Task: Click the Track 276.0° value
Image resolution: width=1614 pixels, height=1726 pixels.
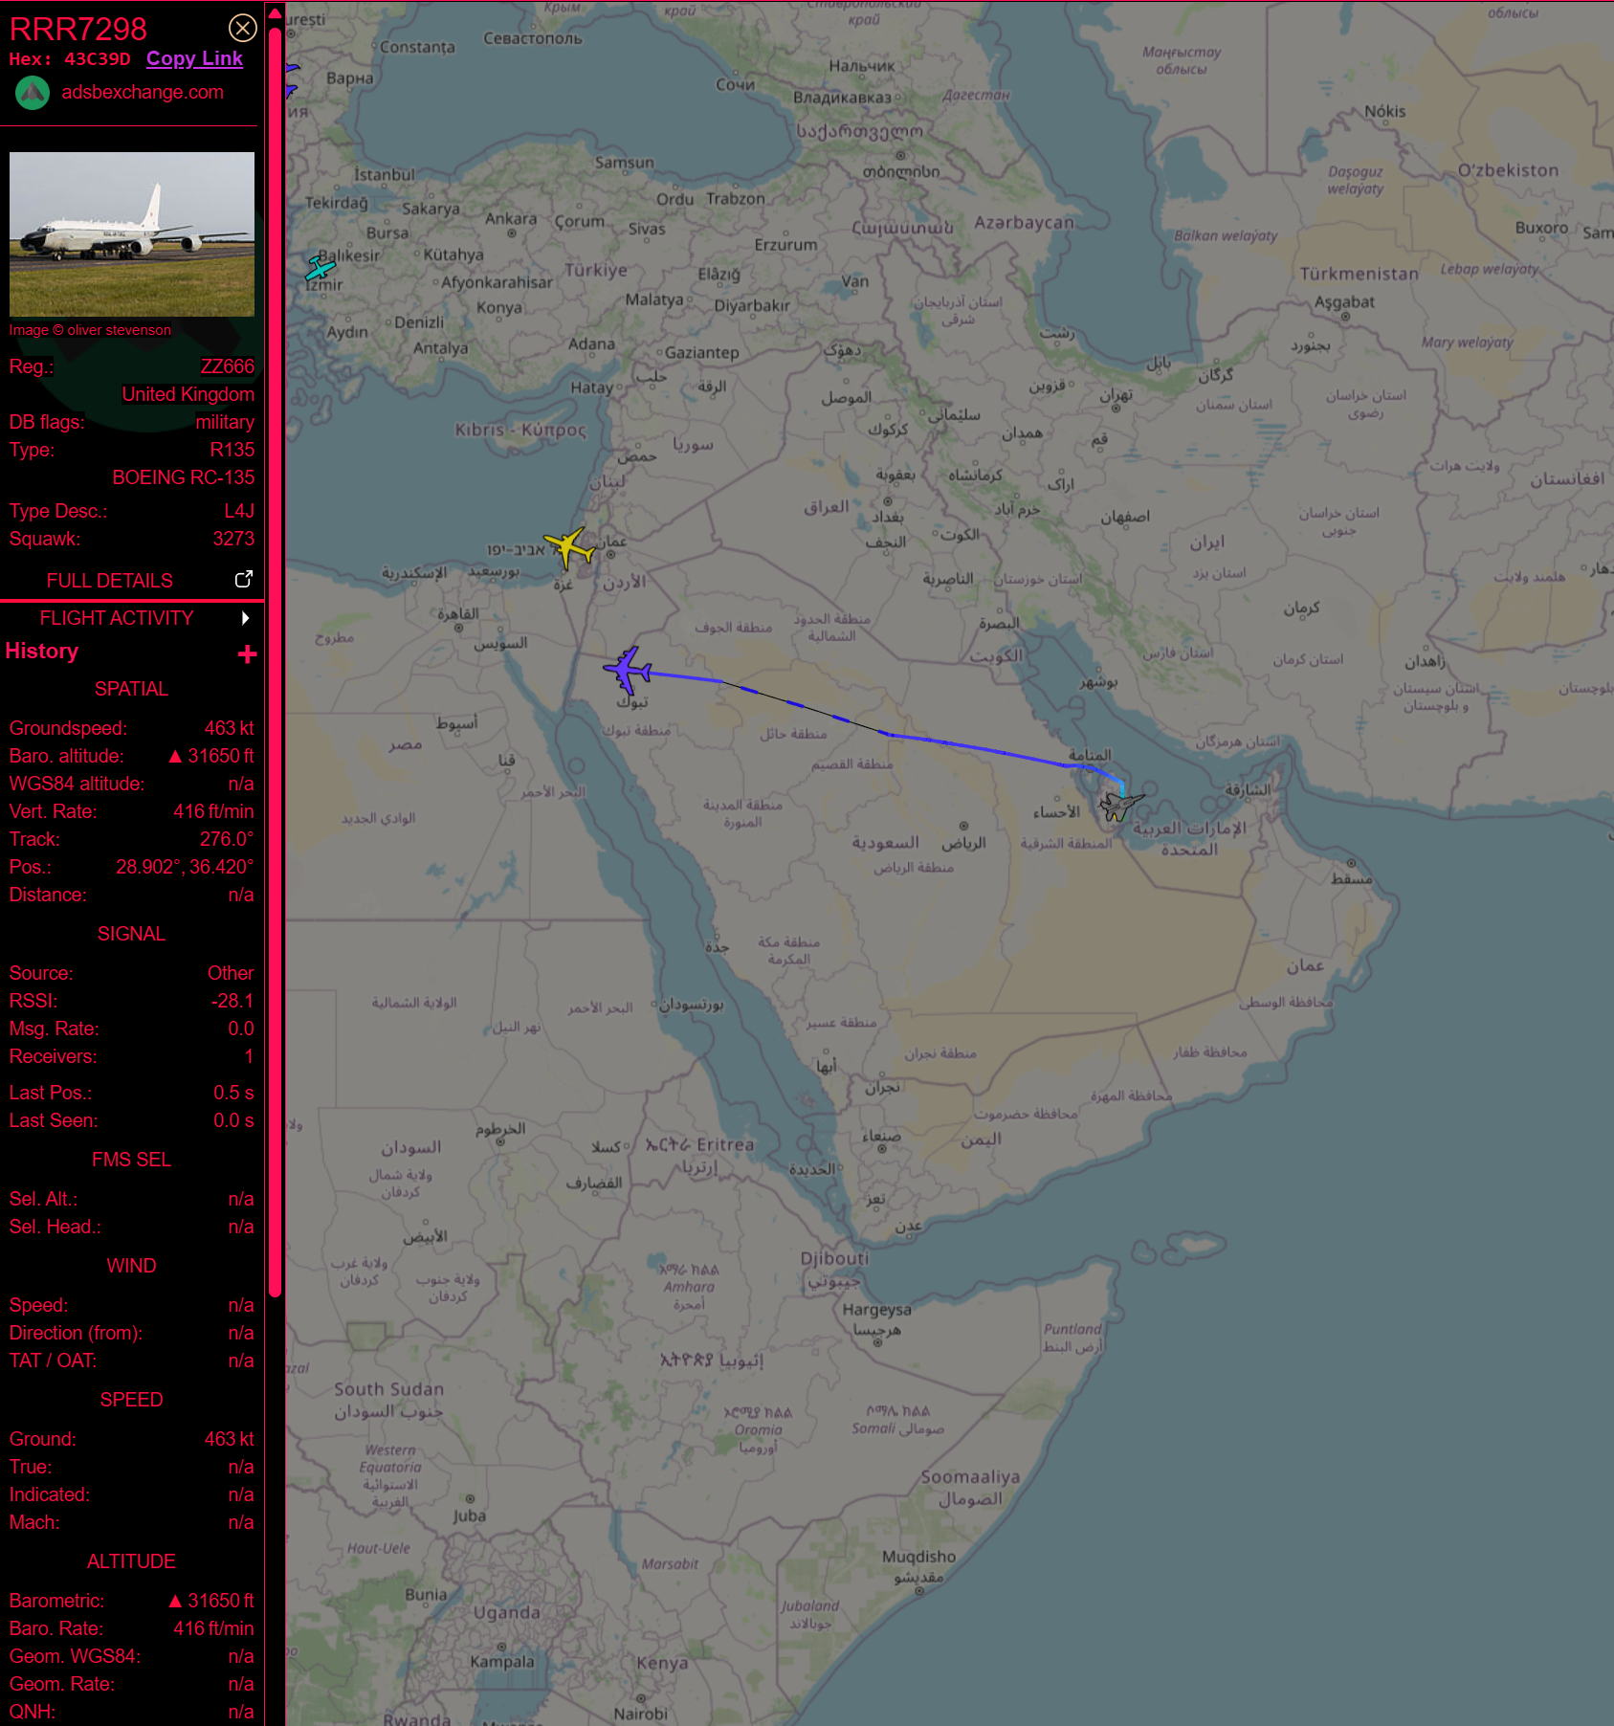Action: click(227, 839)
